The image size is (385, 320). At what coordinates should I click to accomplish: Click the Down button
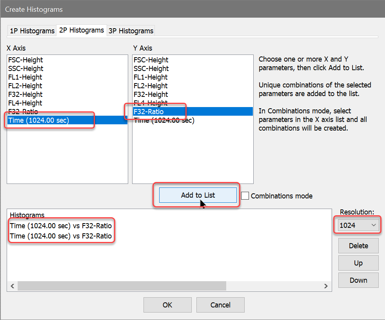pyautogui.click(x=358, y=280)
